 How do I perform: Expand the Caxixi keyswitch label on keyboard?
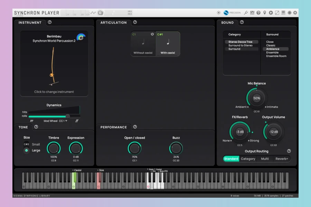[77, 170]
